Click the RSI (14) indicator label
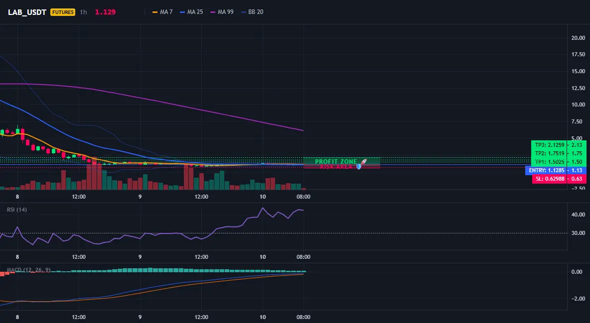The height and width of the screenshot is (323, 590). click(x=17, y=210)
